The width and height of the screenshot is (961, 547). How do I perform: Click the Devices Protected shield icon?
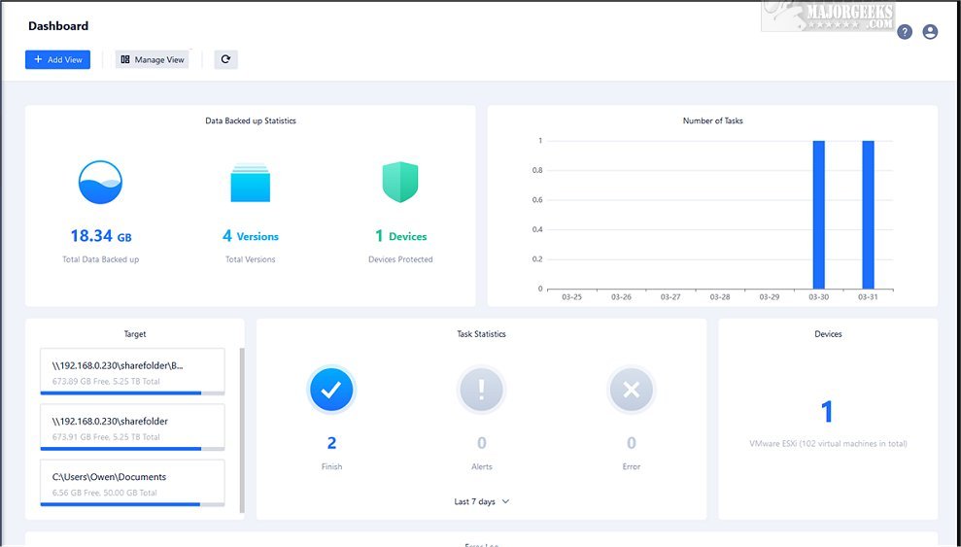(x=399, y=182)
